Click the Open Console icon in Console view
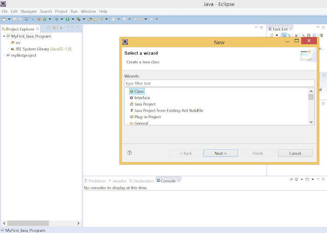This screenshot has height=233, width=327. [x=307, y=179]
